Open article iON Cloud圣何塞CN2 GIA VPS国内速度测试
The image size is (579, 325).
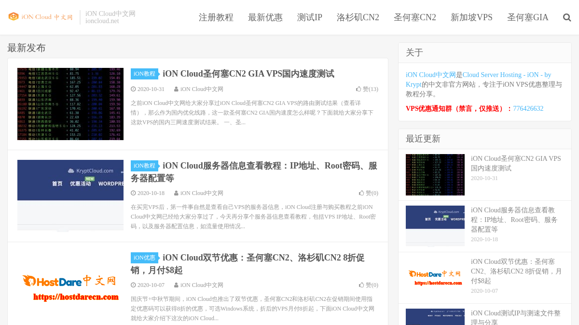[x=248, y=74]
